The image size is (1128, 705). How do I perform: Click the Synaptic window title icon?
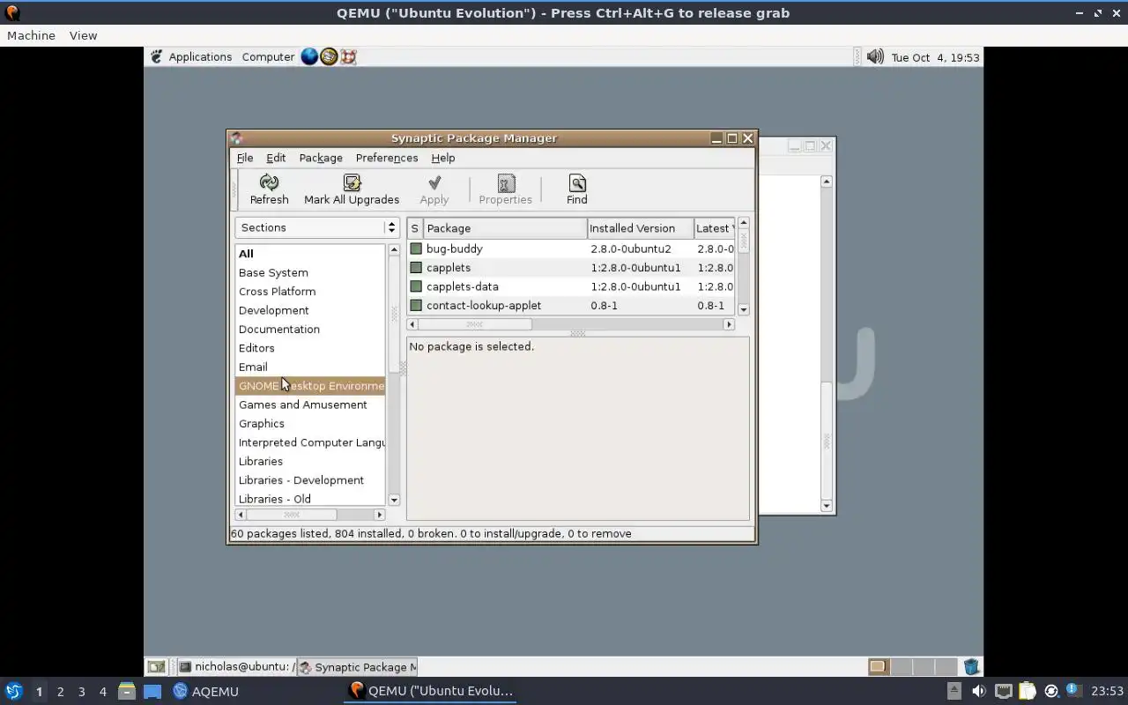pos(236,138)
